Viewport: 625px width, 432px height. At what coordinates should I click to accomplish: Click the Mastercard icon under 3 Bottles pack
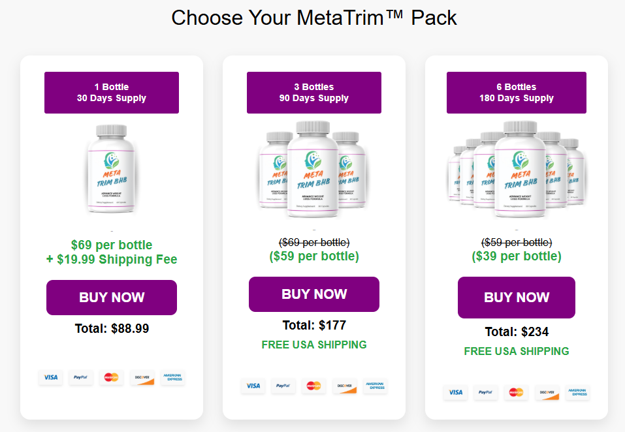point(314,386)
